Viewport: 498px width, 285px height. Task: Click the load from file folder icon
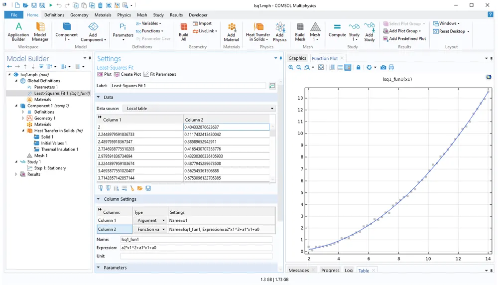click(x=140, y=188)
